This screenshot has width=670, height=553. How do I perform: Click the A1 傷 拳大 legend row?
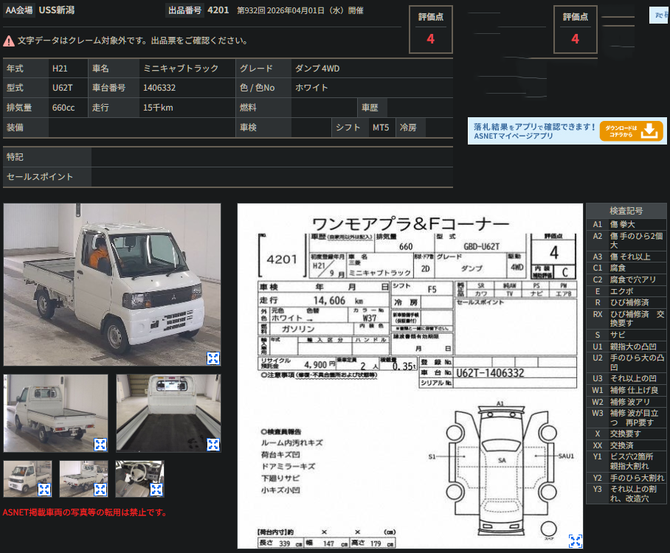click(x=626, y=224)
